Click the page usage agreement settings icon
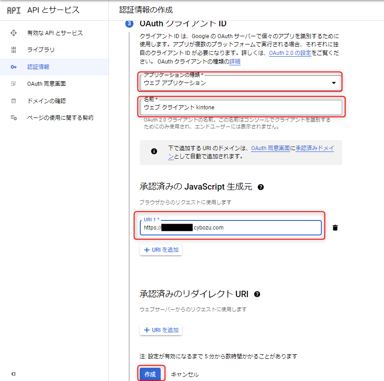Screen dimensions: 384x381 14,117
